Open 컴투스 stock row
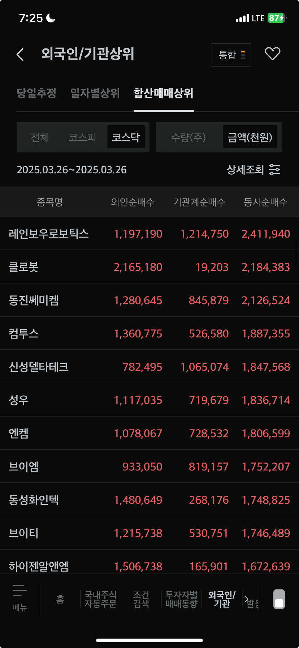Image resolution: width=299 pixels, height=648 pixels. click(x=149, y=333)
